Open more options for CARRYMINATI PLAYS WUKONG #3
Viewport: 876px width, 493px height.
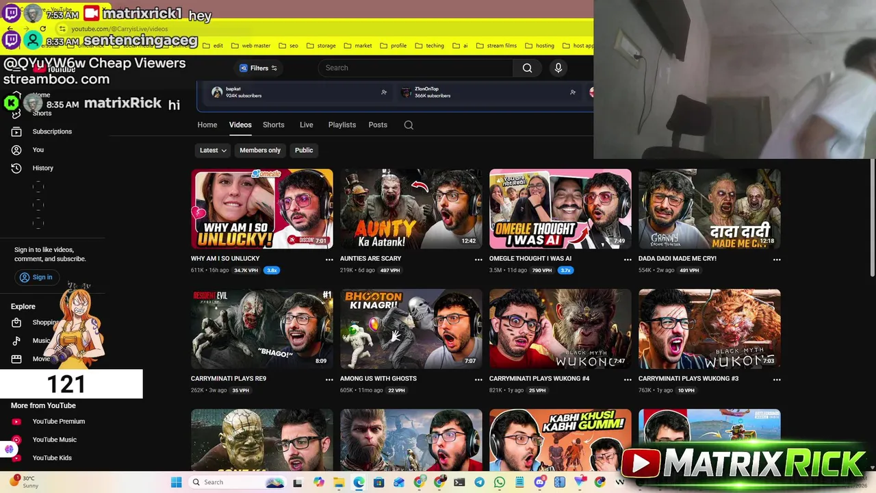[777, 379]
